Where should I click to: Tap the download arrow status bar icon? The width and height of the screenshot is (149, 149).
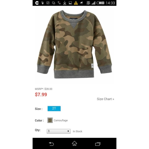click(x=65, y=3)
